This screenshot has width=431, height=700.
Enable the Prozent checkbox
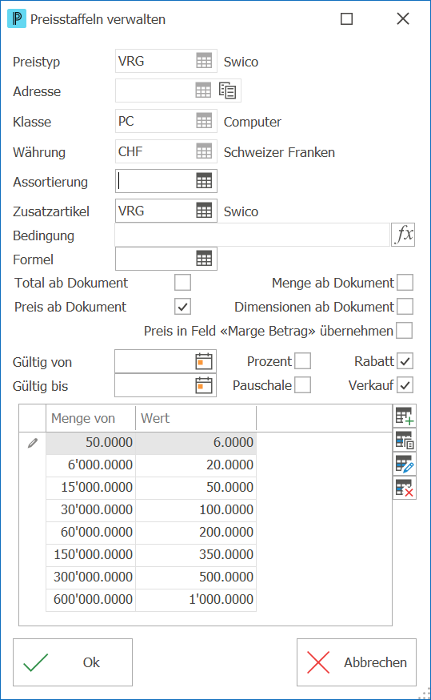(x=302, y=361)
